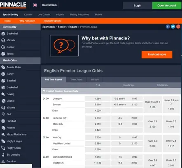Switch to the Team Totals tab
Image resolution: width=182 pixels, height=168 pixels.
point(76,79)
